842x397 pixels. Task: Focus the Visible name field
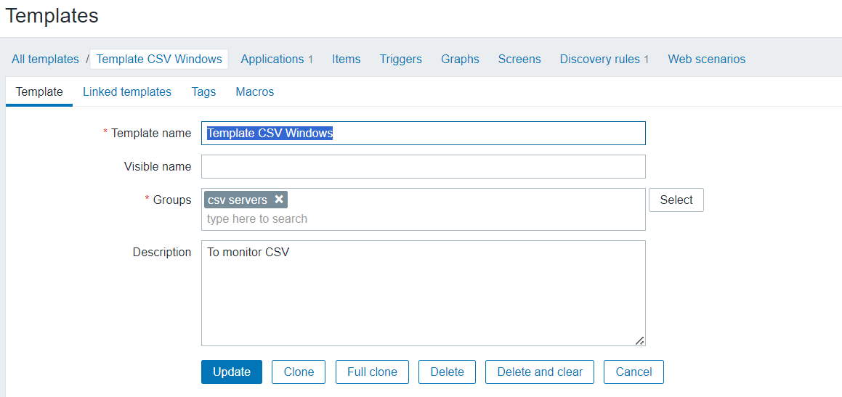[423, 166]
